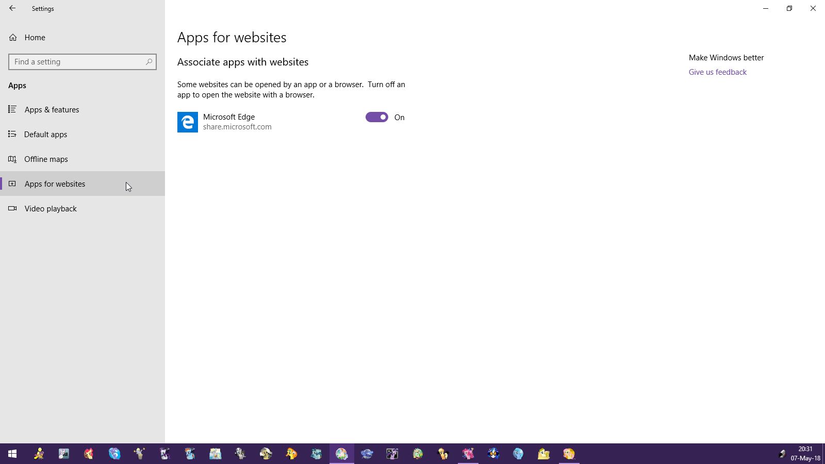Screen dimensions: 825x464
Task: Go back using the Settings back arrow
Action: [12, 8]
